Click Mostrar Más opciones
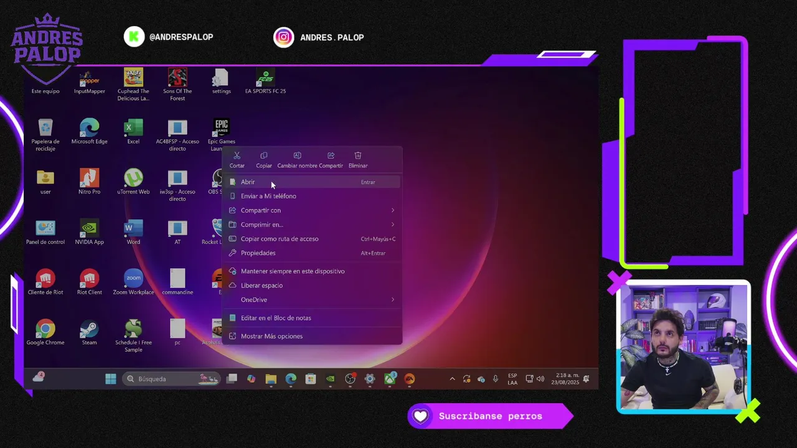The image size is (797, 448). (x=312, y=336)
